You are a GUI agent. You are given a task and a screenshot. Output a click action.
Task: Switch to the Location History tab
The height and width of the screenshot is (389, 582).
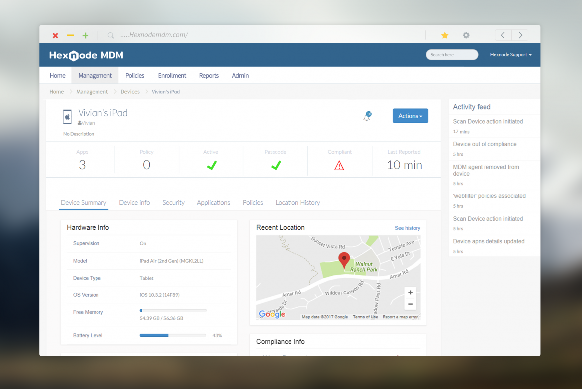(x=297, y=202)
